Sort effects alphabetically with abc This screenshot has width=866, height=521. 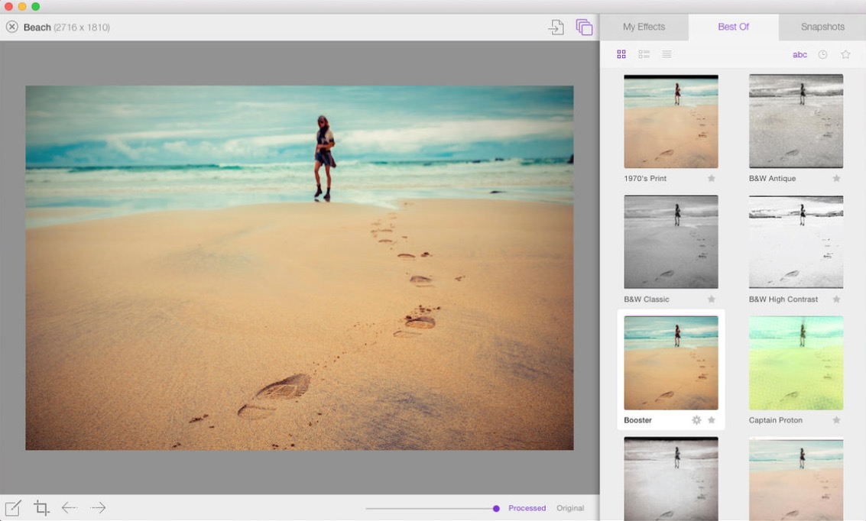[800, 55]
